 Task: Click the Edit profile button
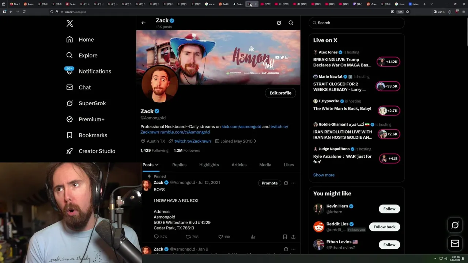[280, 93]
